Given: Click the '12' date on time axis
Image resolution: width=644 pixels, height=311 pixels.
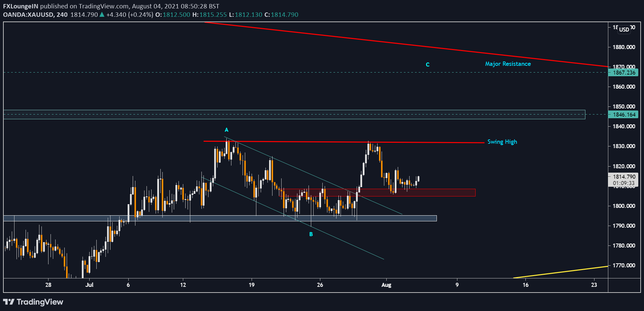Looking at the screenshot, I should (x=183, y=285).
